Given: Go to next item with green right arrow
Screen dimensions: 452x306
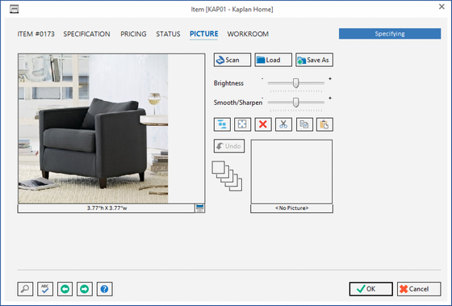Looking at the screenshot, I should 85,289.
